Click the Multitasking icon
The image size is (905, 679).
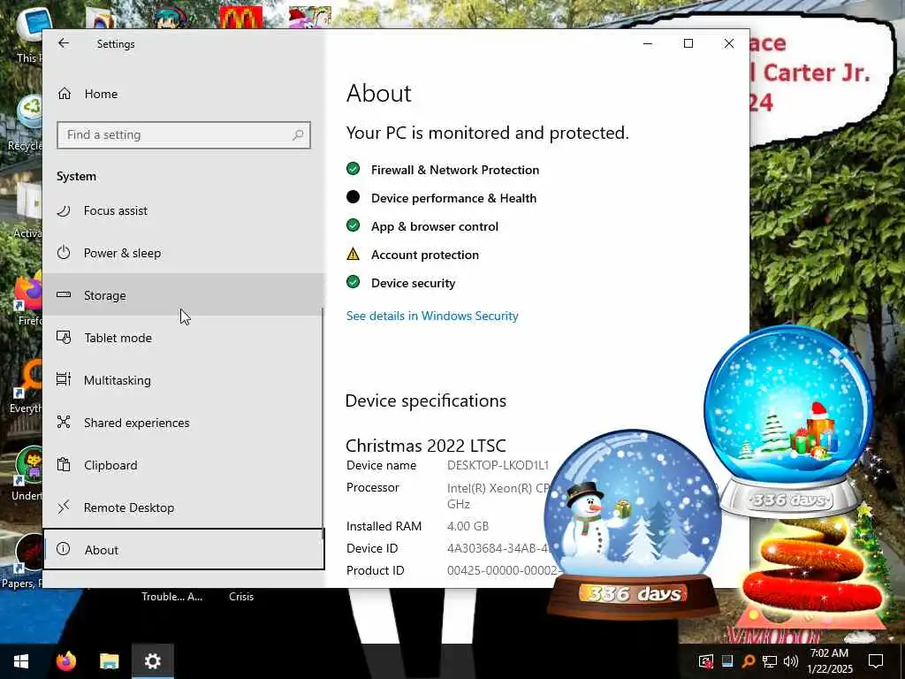(x=64, y=379)
